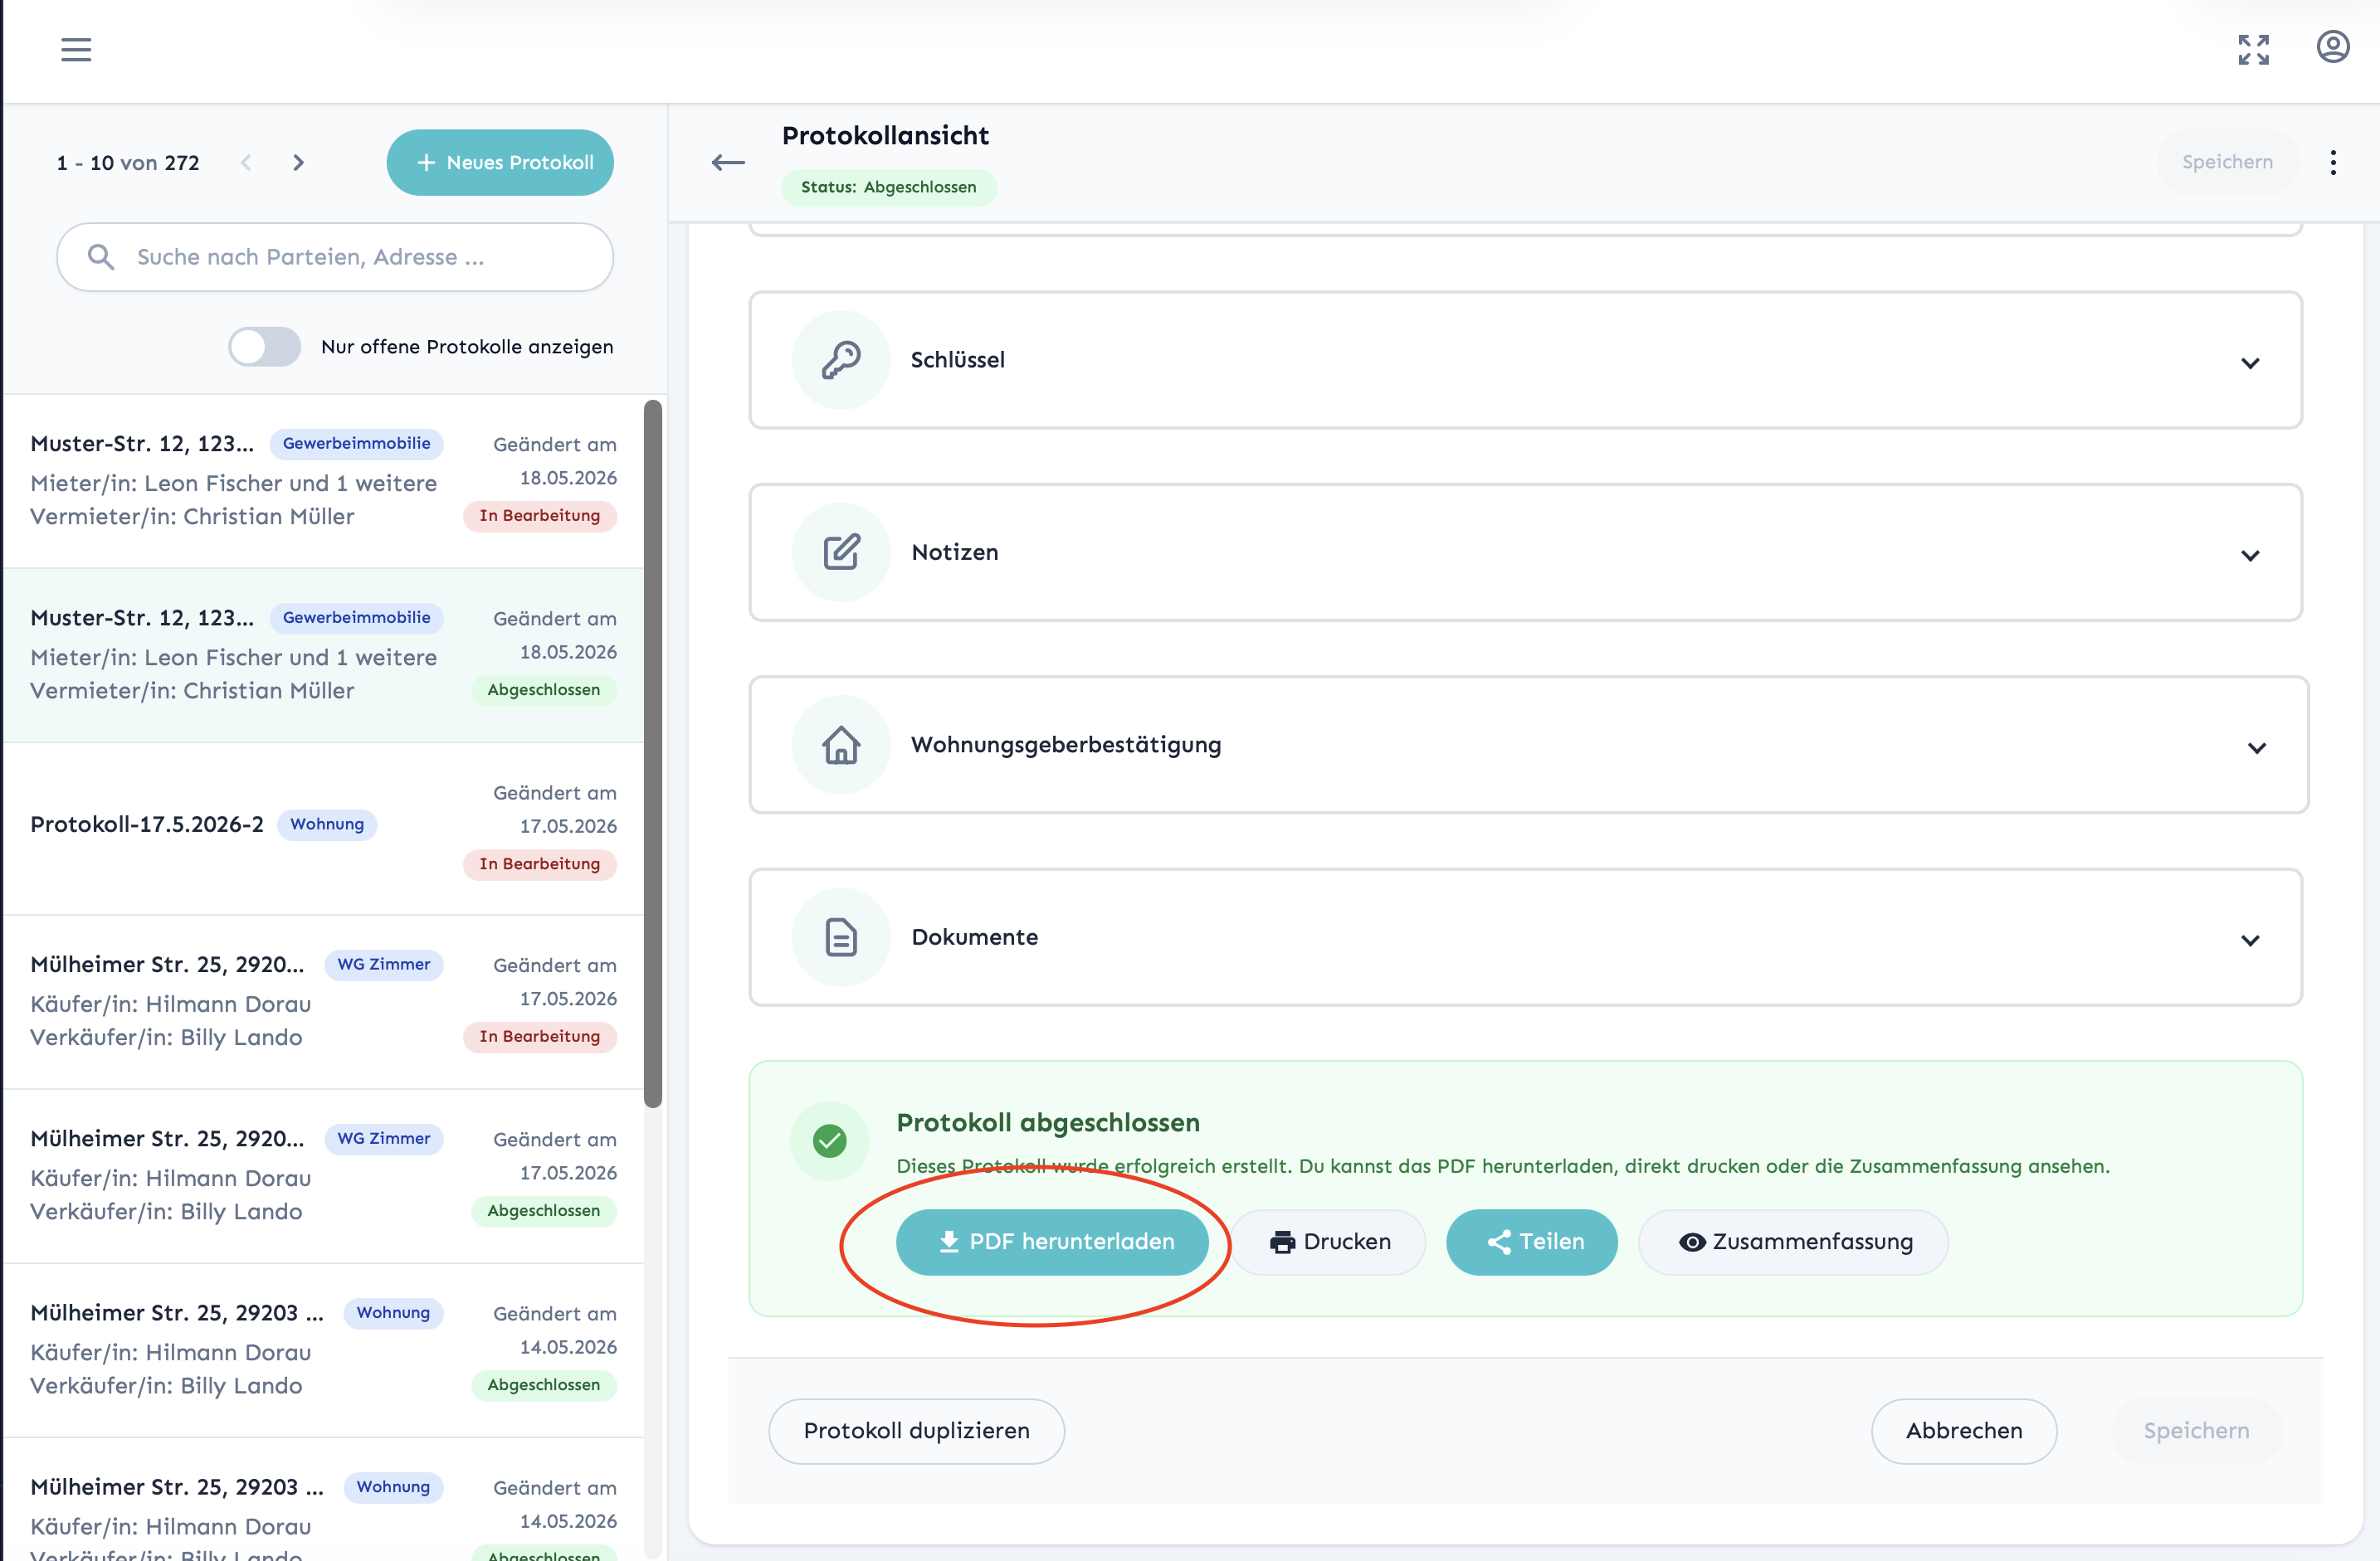The image size is (2380, 1561).
Task: Click the Schlüssel section title
Action: tap(958, 360)
